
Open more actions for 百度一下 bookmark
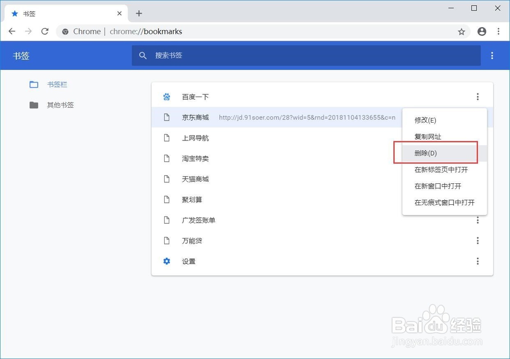(477, 97)
